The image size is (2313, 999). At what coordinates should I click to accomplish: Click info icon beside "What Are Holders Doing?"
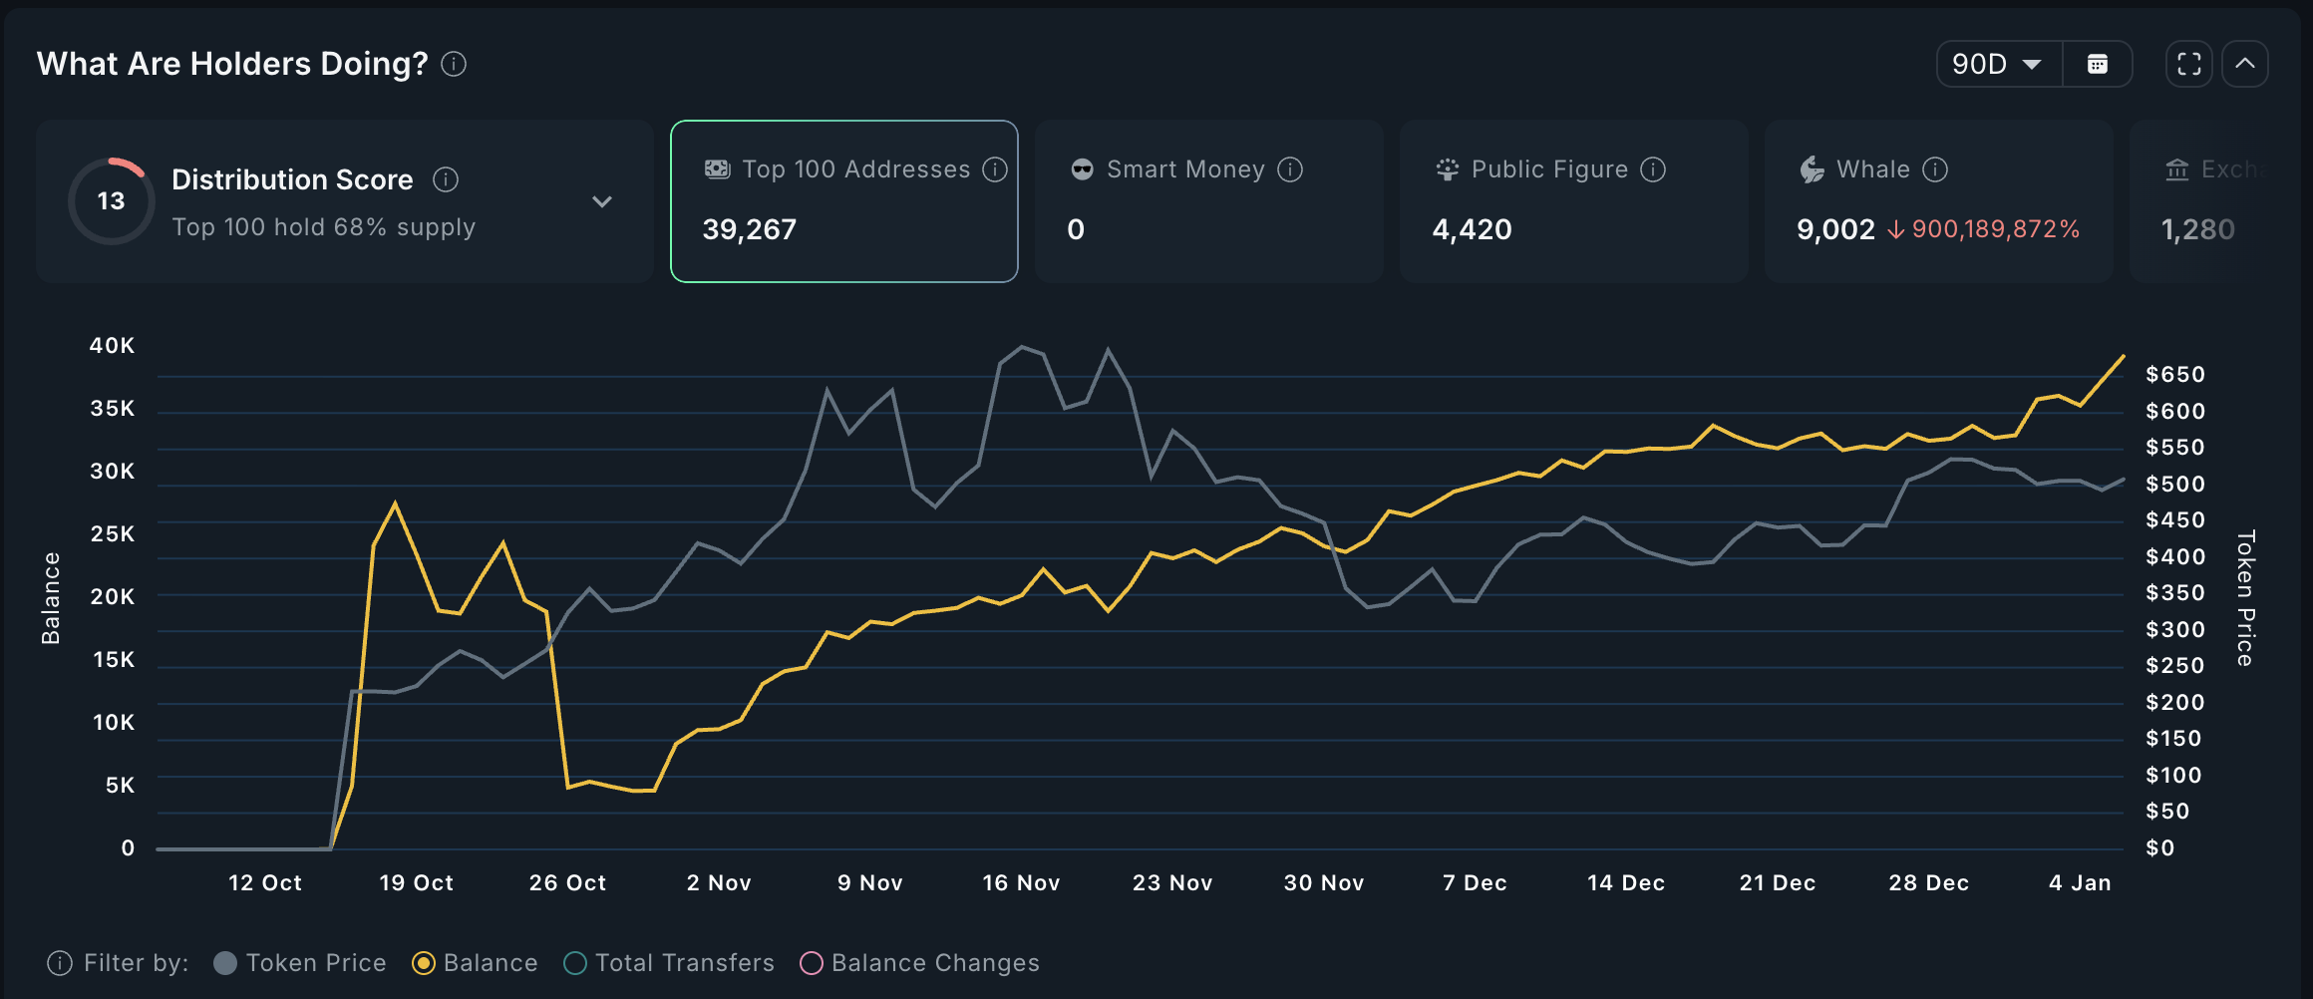(x=454, y=65)
